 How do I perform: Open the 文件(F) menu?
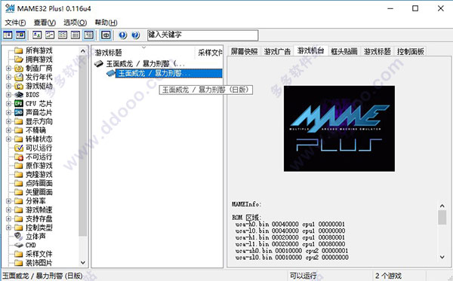tap(15, 23)
